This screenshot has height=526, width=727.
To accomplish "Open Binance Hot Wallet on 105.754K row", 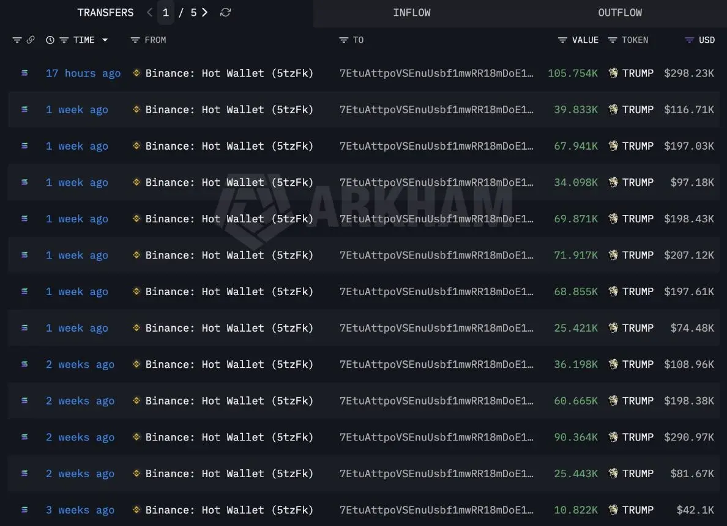I will [229, 73].
